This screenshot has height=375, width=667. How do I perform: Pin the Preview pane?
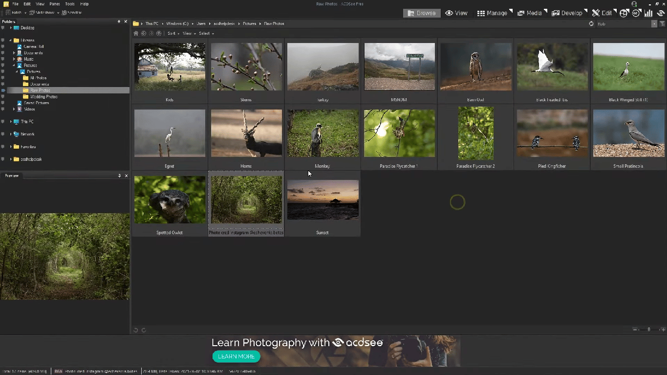coord(119,176)
